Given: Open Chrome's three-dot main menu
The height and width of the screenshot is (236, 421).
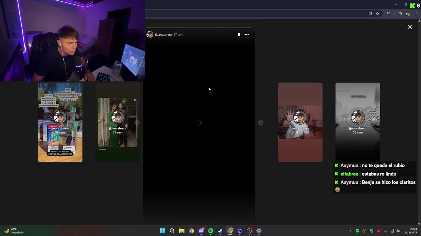Looking at the screenshot, I should (416, 14).
